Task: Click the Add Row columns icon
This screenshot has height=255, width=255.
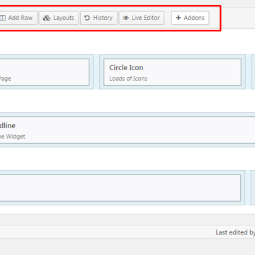Action: pos(3,18)
